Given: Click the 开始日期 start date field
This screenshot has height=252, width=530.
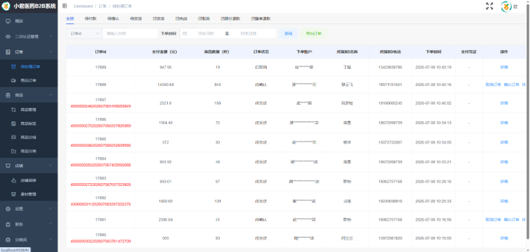Looking at the screenshot, I should coord(206,34).
